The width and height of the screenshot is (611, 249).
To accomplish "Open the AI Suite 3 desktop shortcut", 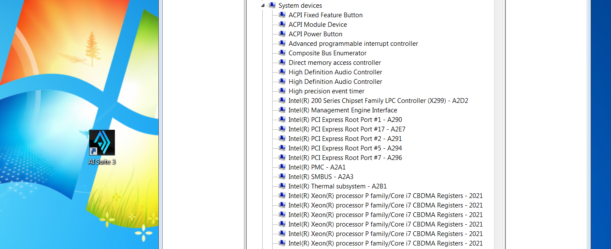I will click(102, 143).
